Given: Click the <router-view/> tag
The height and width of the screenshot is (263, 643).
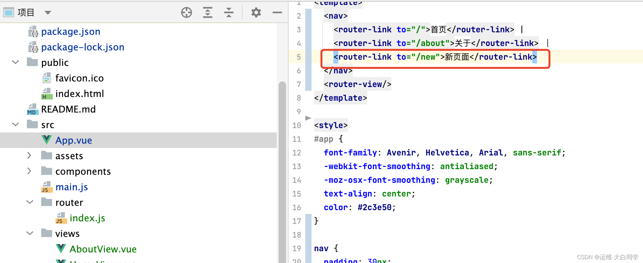Looking at the screenshot, I should click(x=358, y=84).
